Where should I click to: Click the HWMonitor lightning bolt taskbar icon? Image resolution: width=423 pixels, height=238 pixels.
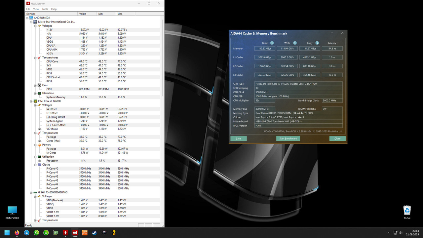coord(65,233)
